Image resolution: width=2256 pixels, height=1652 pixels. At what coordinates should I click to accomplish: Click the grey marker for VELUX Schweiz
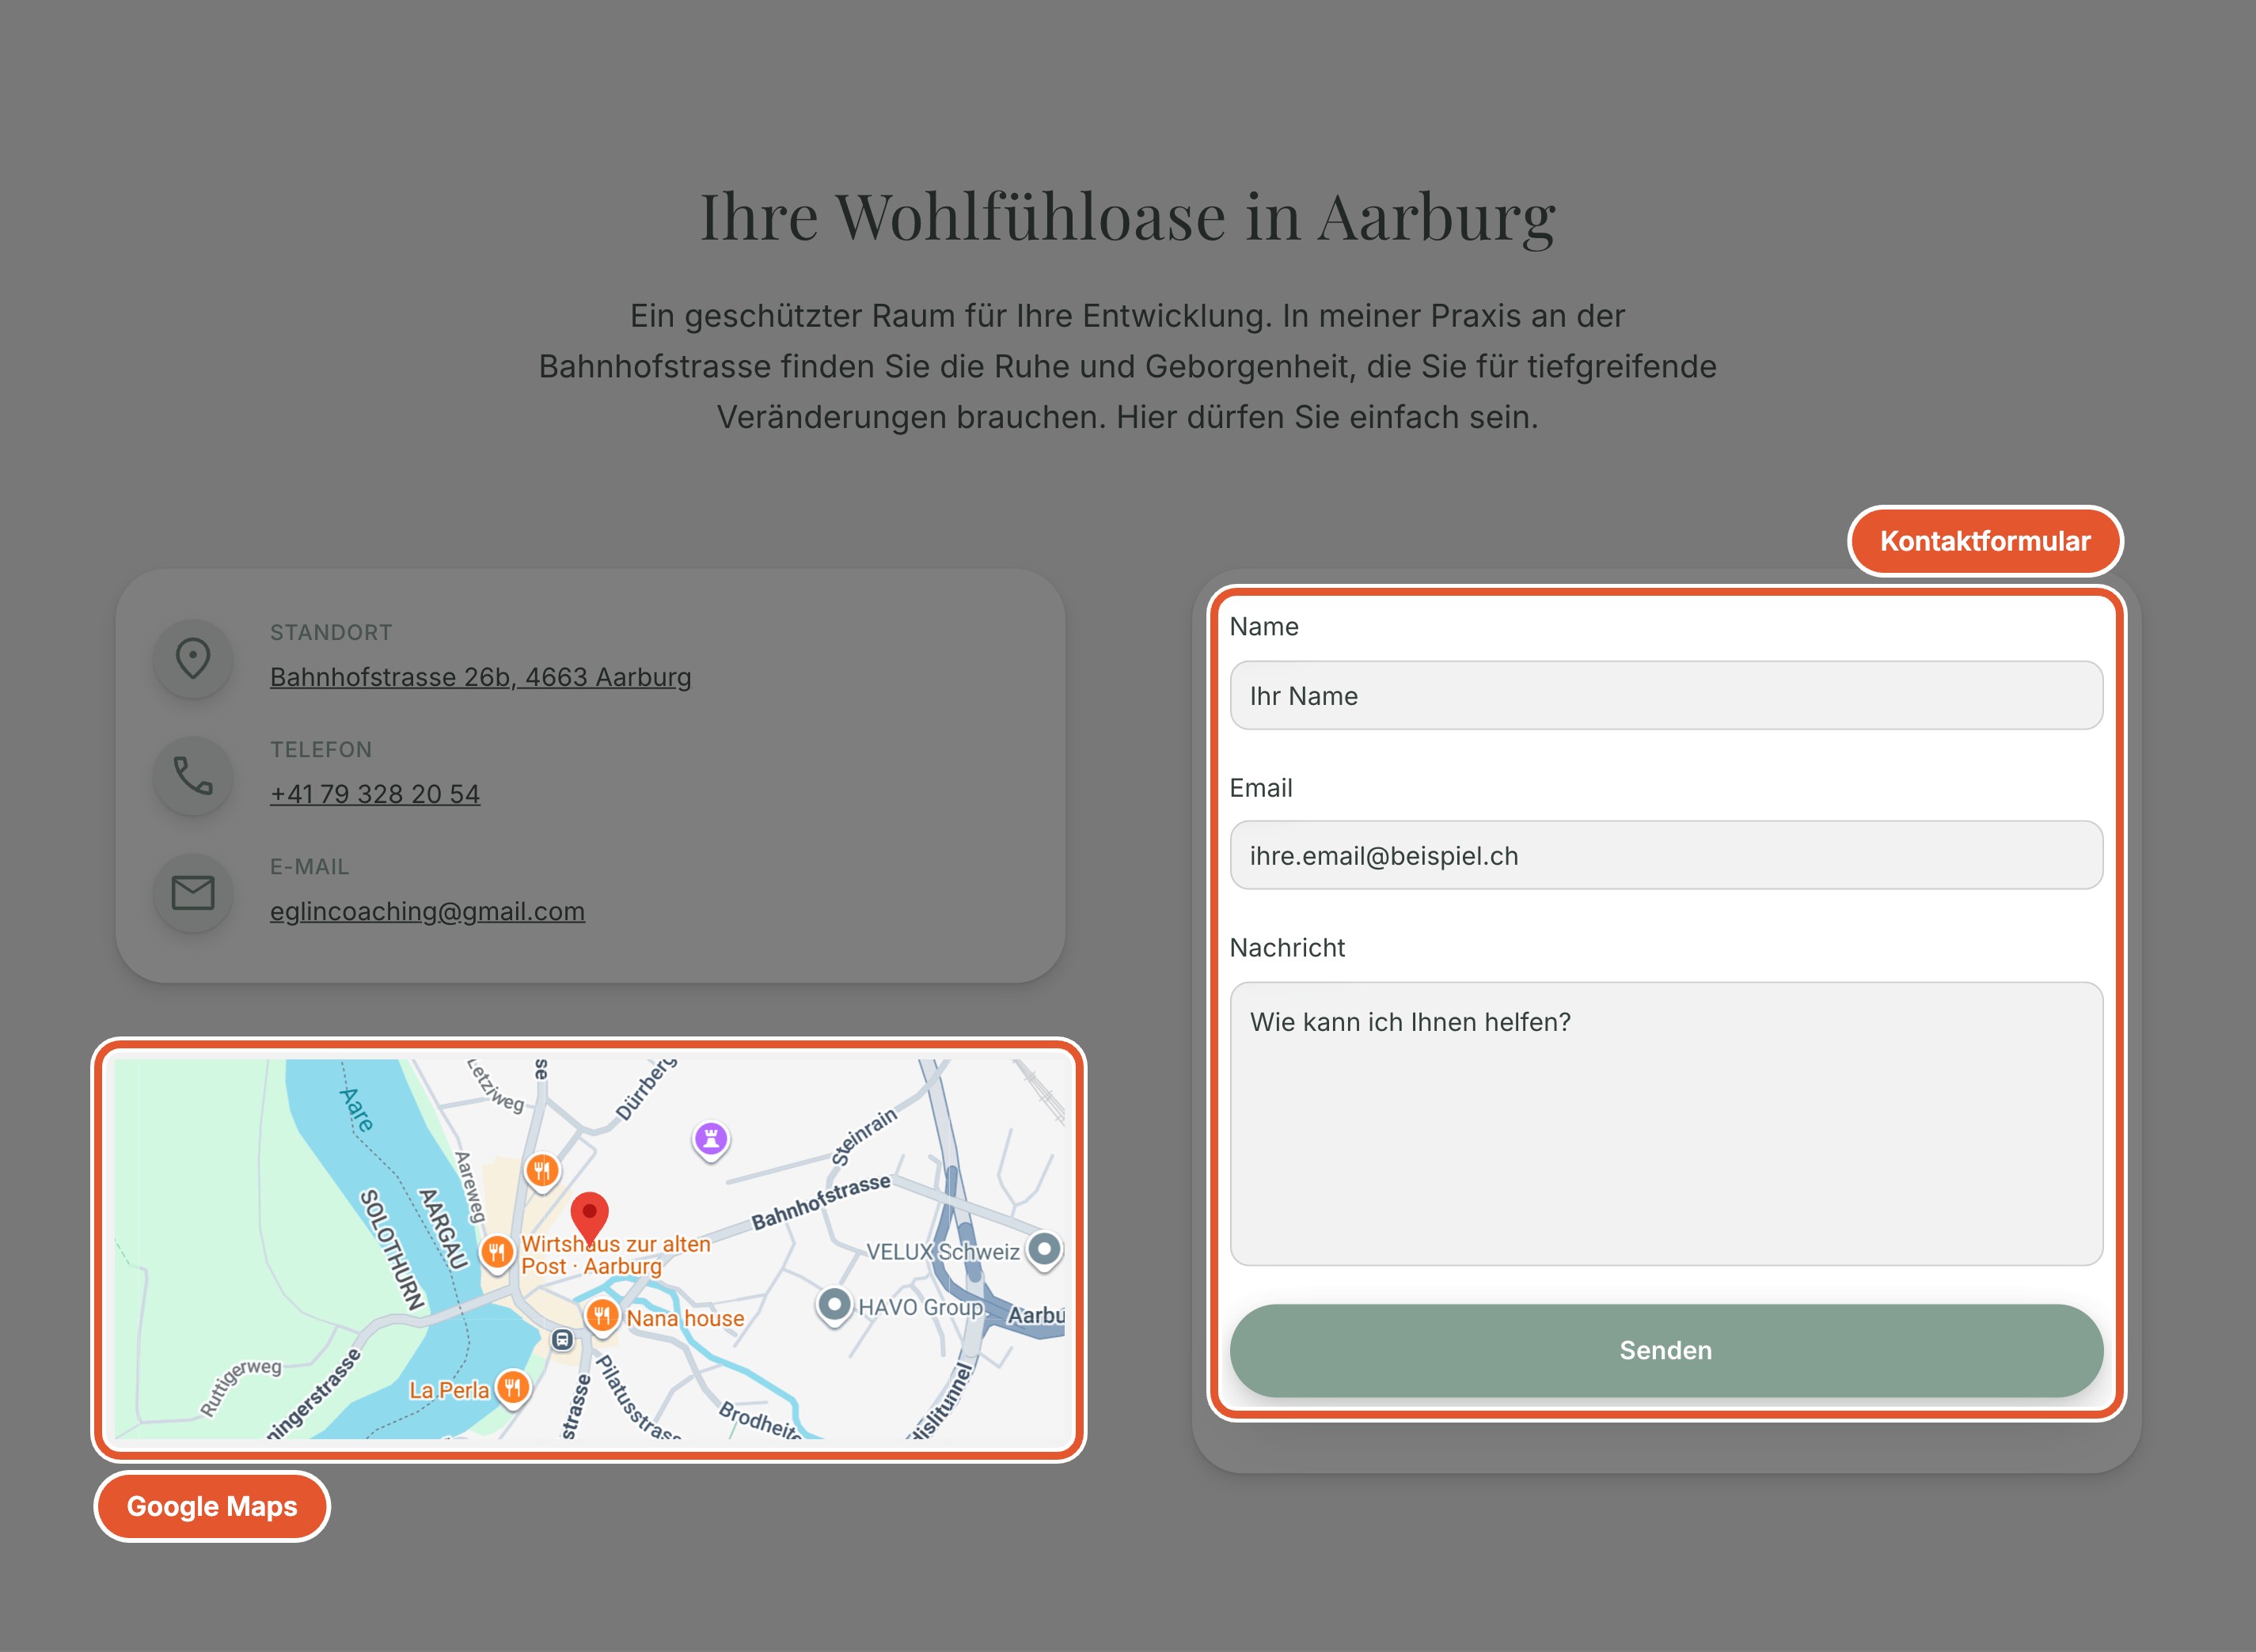[1044, 1250]
